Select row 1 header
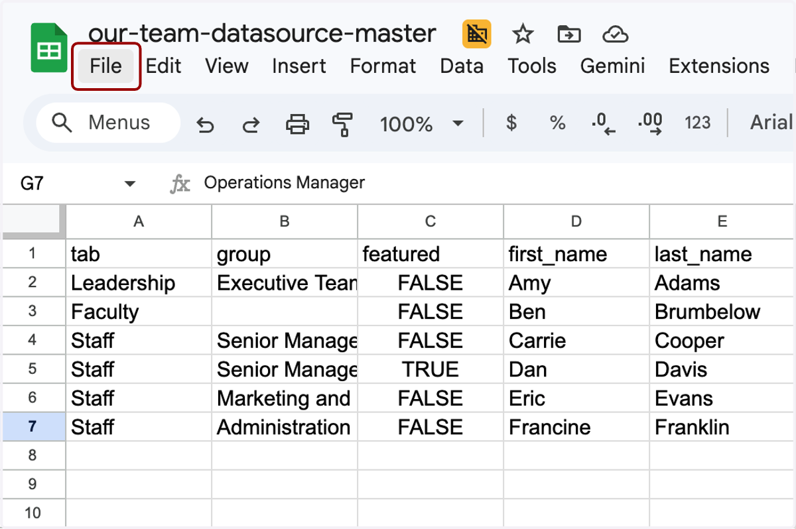 click(x=33, y=253)
